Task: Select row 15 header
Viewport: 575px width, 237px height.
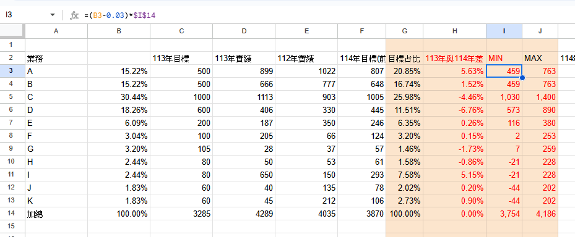Action: (12, 227)
